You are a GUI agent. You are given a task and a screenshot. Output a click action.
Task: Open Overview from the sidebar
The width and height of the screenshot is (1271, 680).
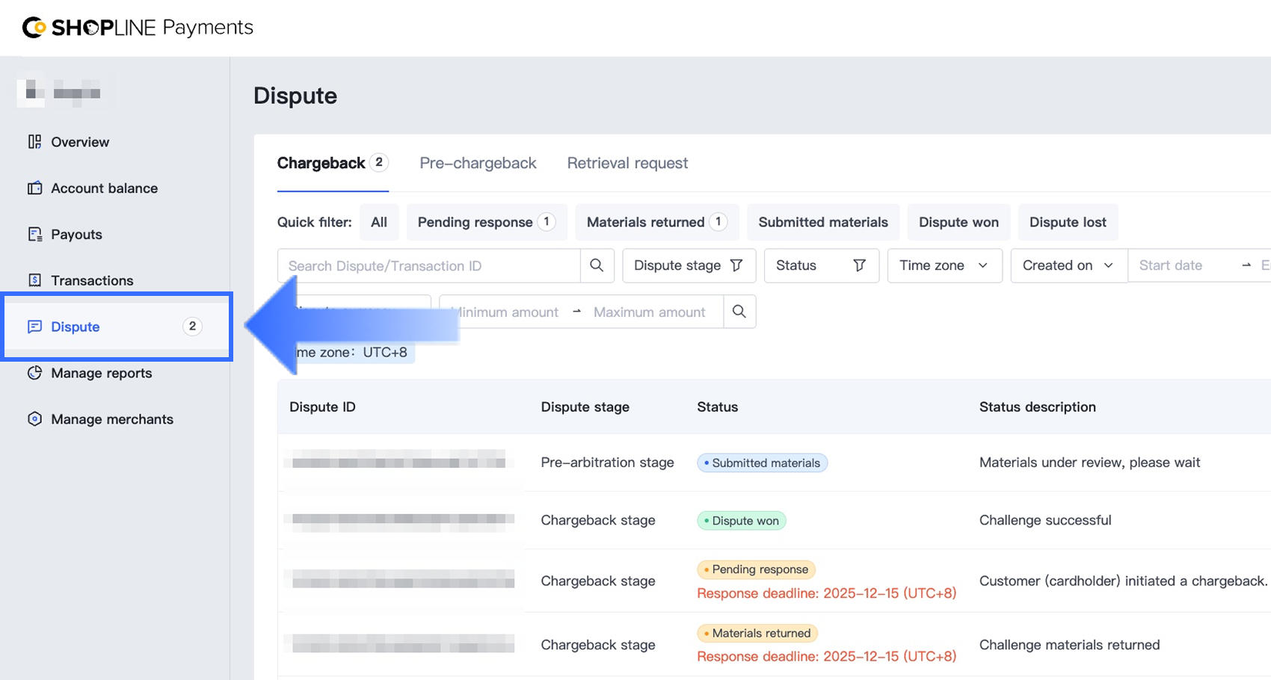(x=79, y=142)
